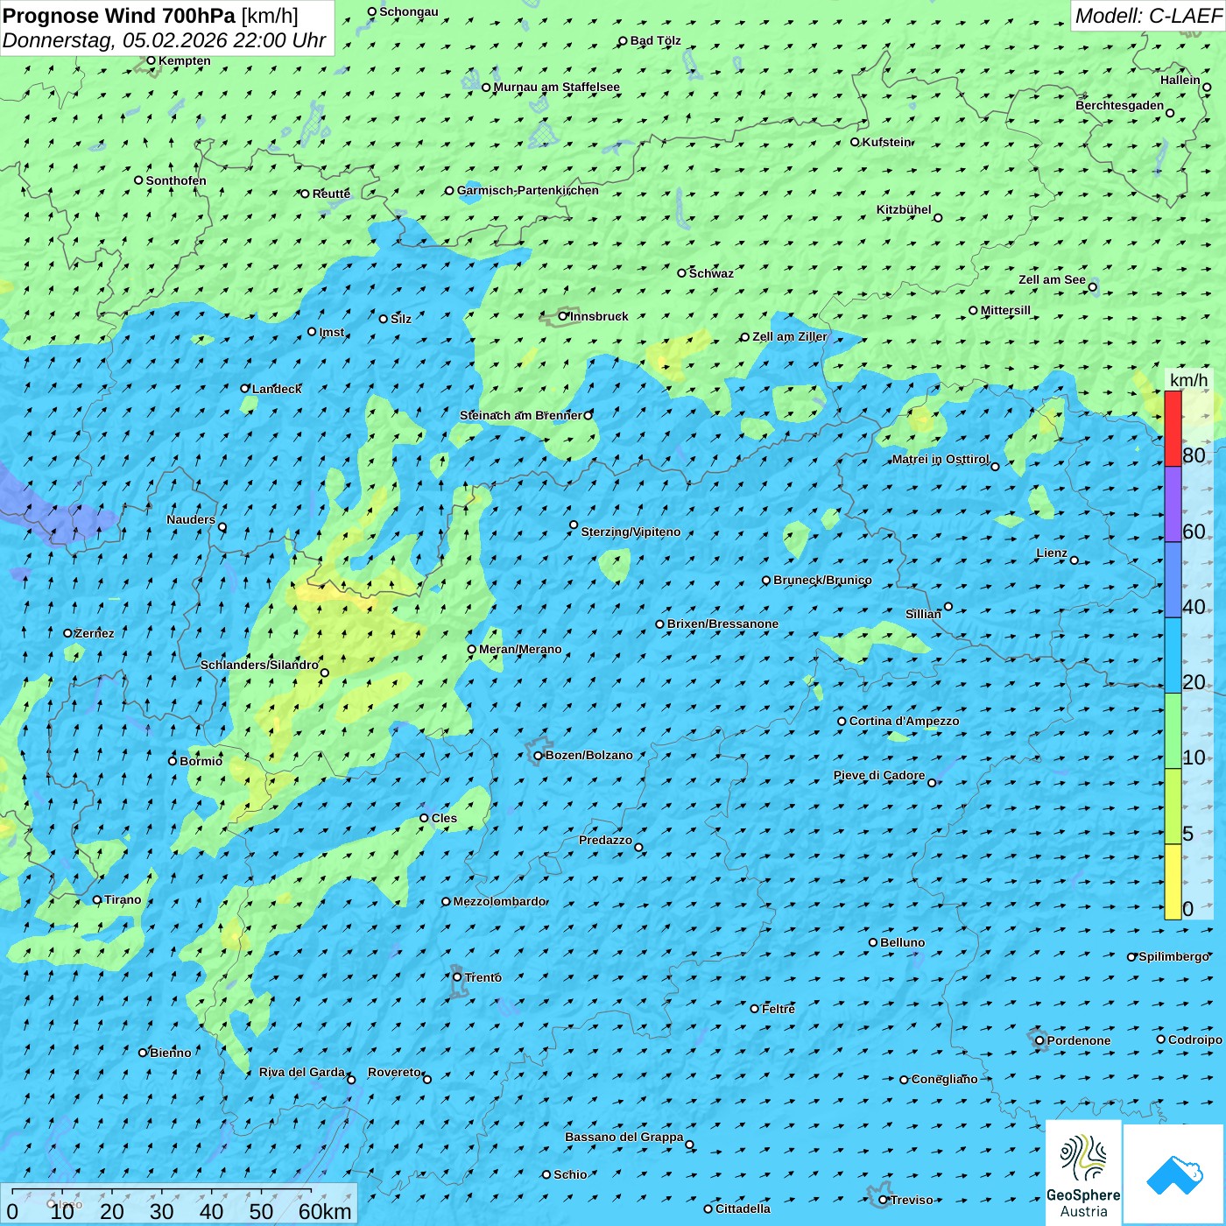Click the blue cloud logo icon
Viewport: 1226px width, 1226px height.
[x=1174, y=1174]
